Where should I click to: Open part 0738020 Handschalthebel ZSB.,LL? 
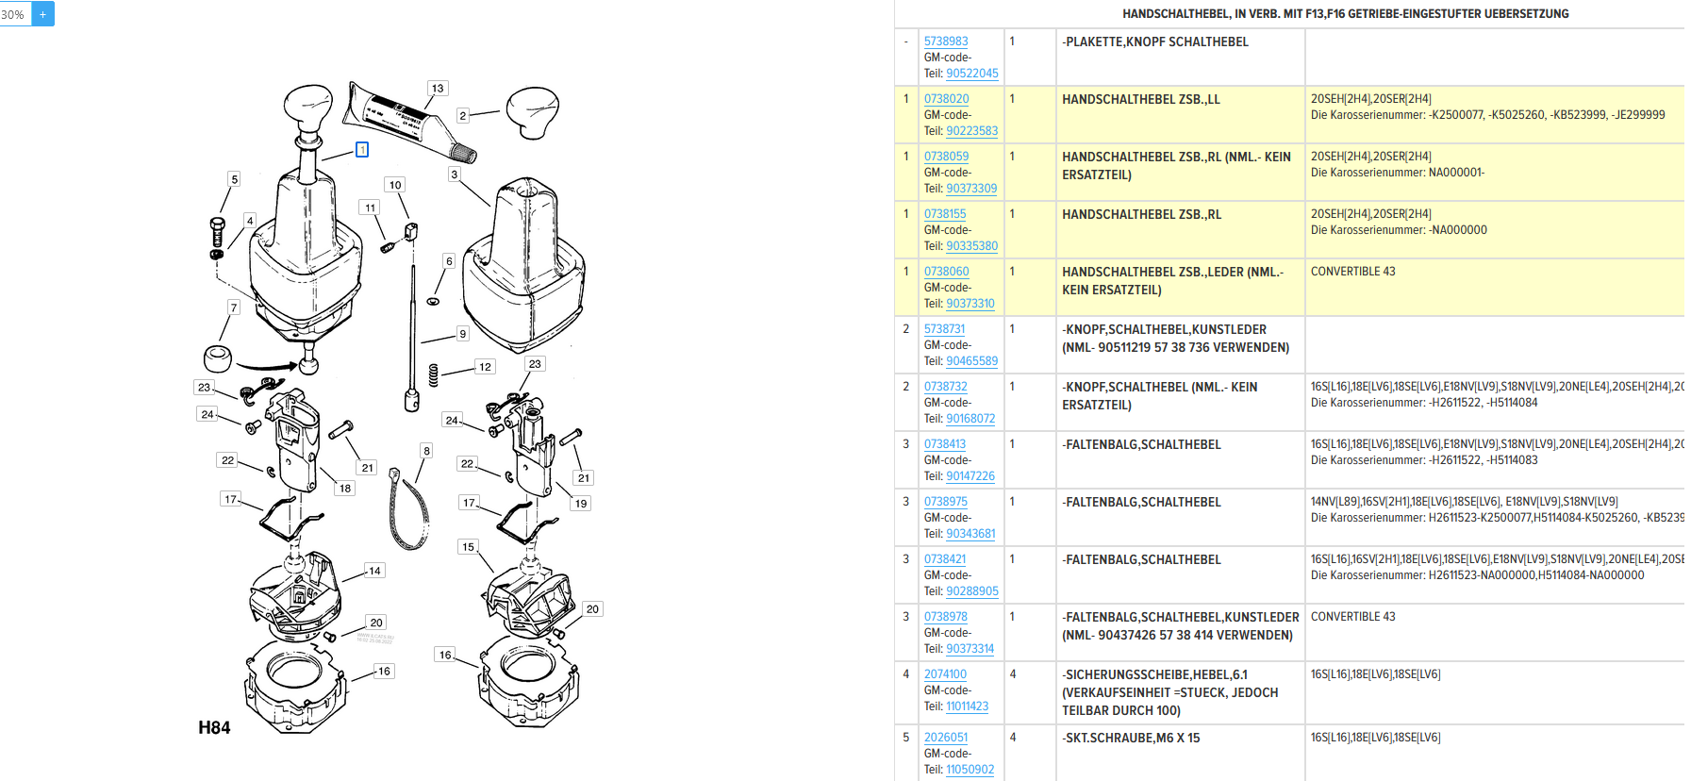click(946, 99)
